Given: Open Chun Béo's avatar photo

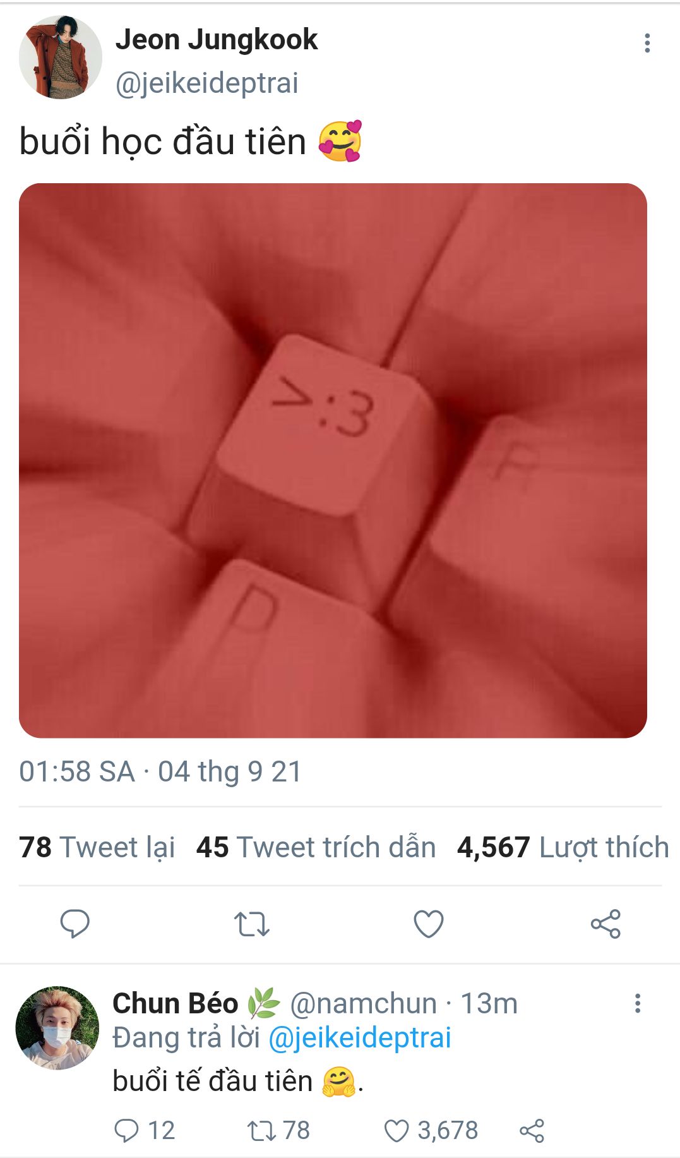Looking at the screenshot, I should 57,1028.
